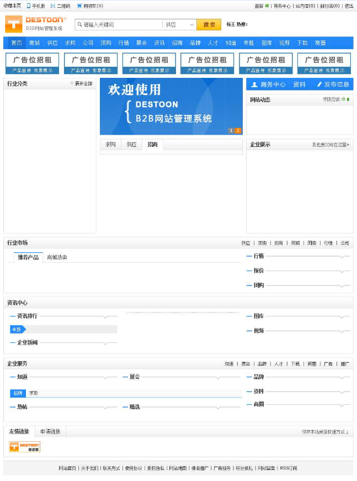Open 资讯 in the blue navigation bar
The image size is (357, 481).
click(x=159, y=43)
